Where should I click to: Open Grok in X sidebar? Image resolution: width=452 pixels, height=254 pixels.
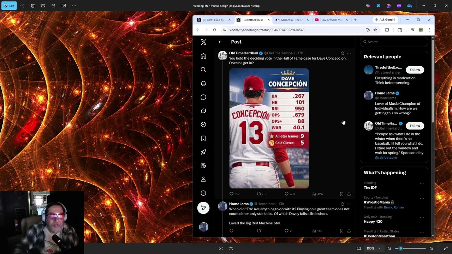pyautogui.click(x=203, y=111)
